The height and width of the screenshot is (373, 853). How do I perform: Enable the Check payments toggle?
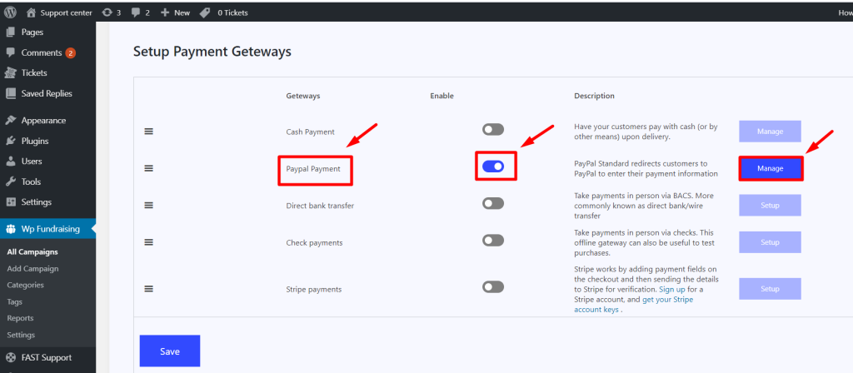(493, 241)
